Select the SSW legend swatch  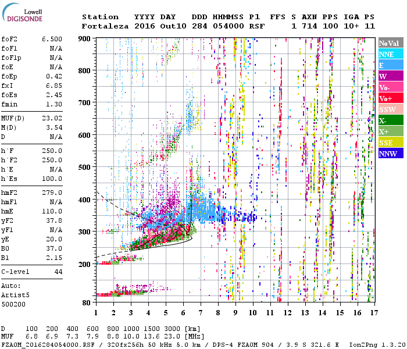click(x=391, y=109)
